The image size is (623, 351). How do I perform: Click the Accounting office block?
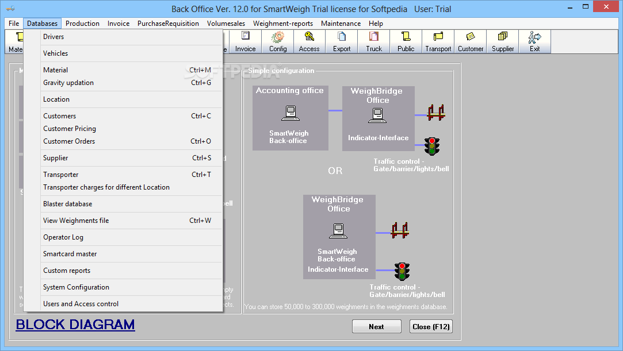(291, 118)
